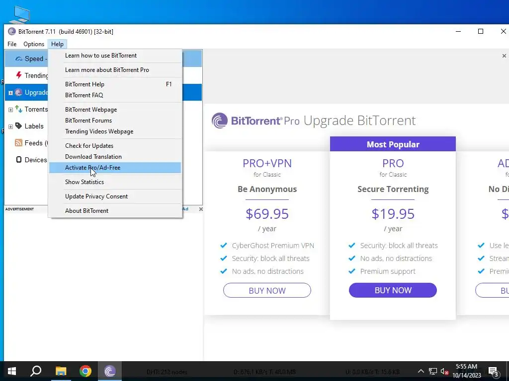Image resolution: width=509 pixels, height=381 pixels.
Task: Click the $69.95 price text
Action: click(x=267, y=214)
